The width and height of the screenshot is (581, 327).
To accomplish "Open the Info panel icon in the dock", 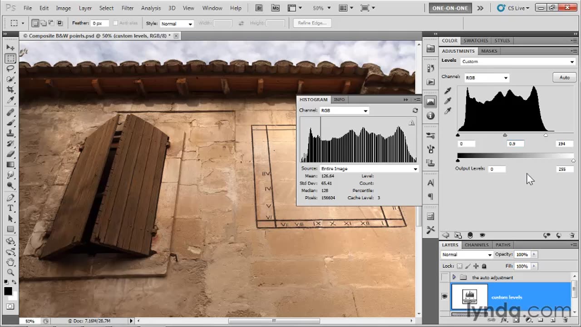I will tap(430, 116).
